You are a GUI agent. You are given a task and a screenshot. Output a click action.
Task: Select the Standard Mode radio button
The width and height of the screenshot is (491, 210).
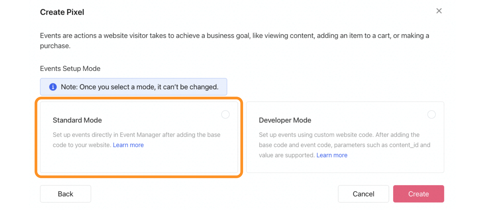coord(225,115)
